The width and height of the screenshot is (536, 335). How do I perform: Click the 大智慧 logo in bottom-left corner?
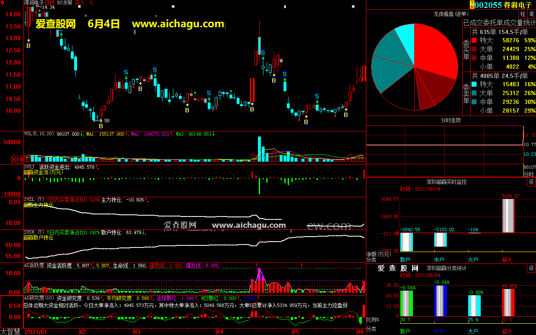[x=12, y=332]
